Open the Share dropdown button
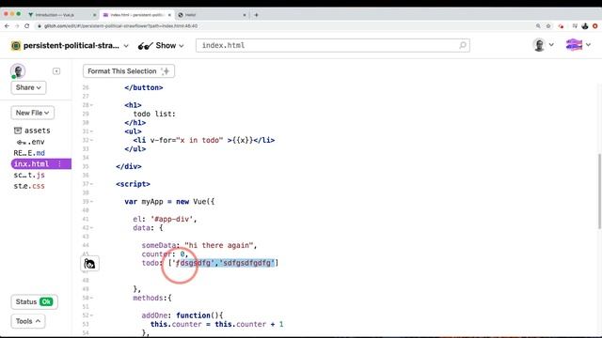 coord(28,87)
